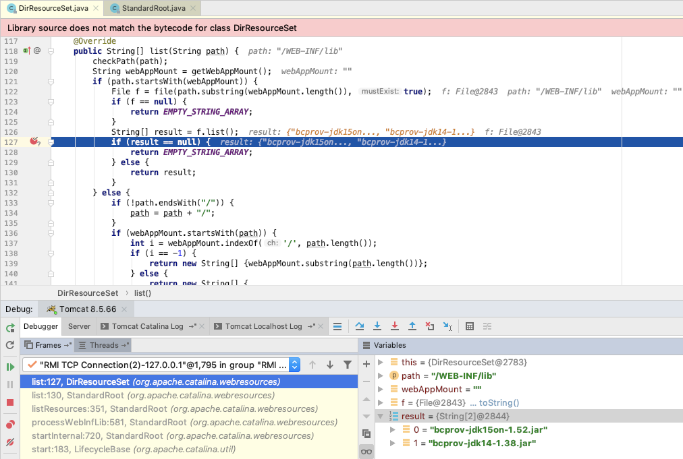
Task: Click the glasses show watches icon
Action: (366, 452)
